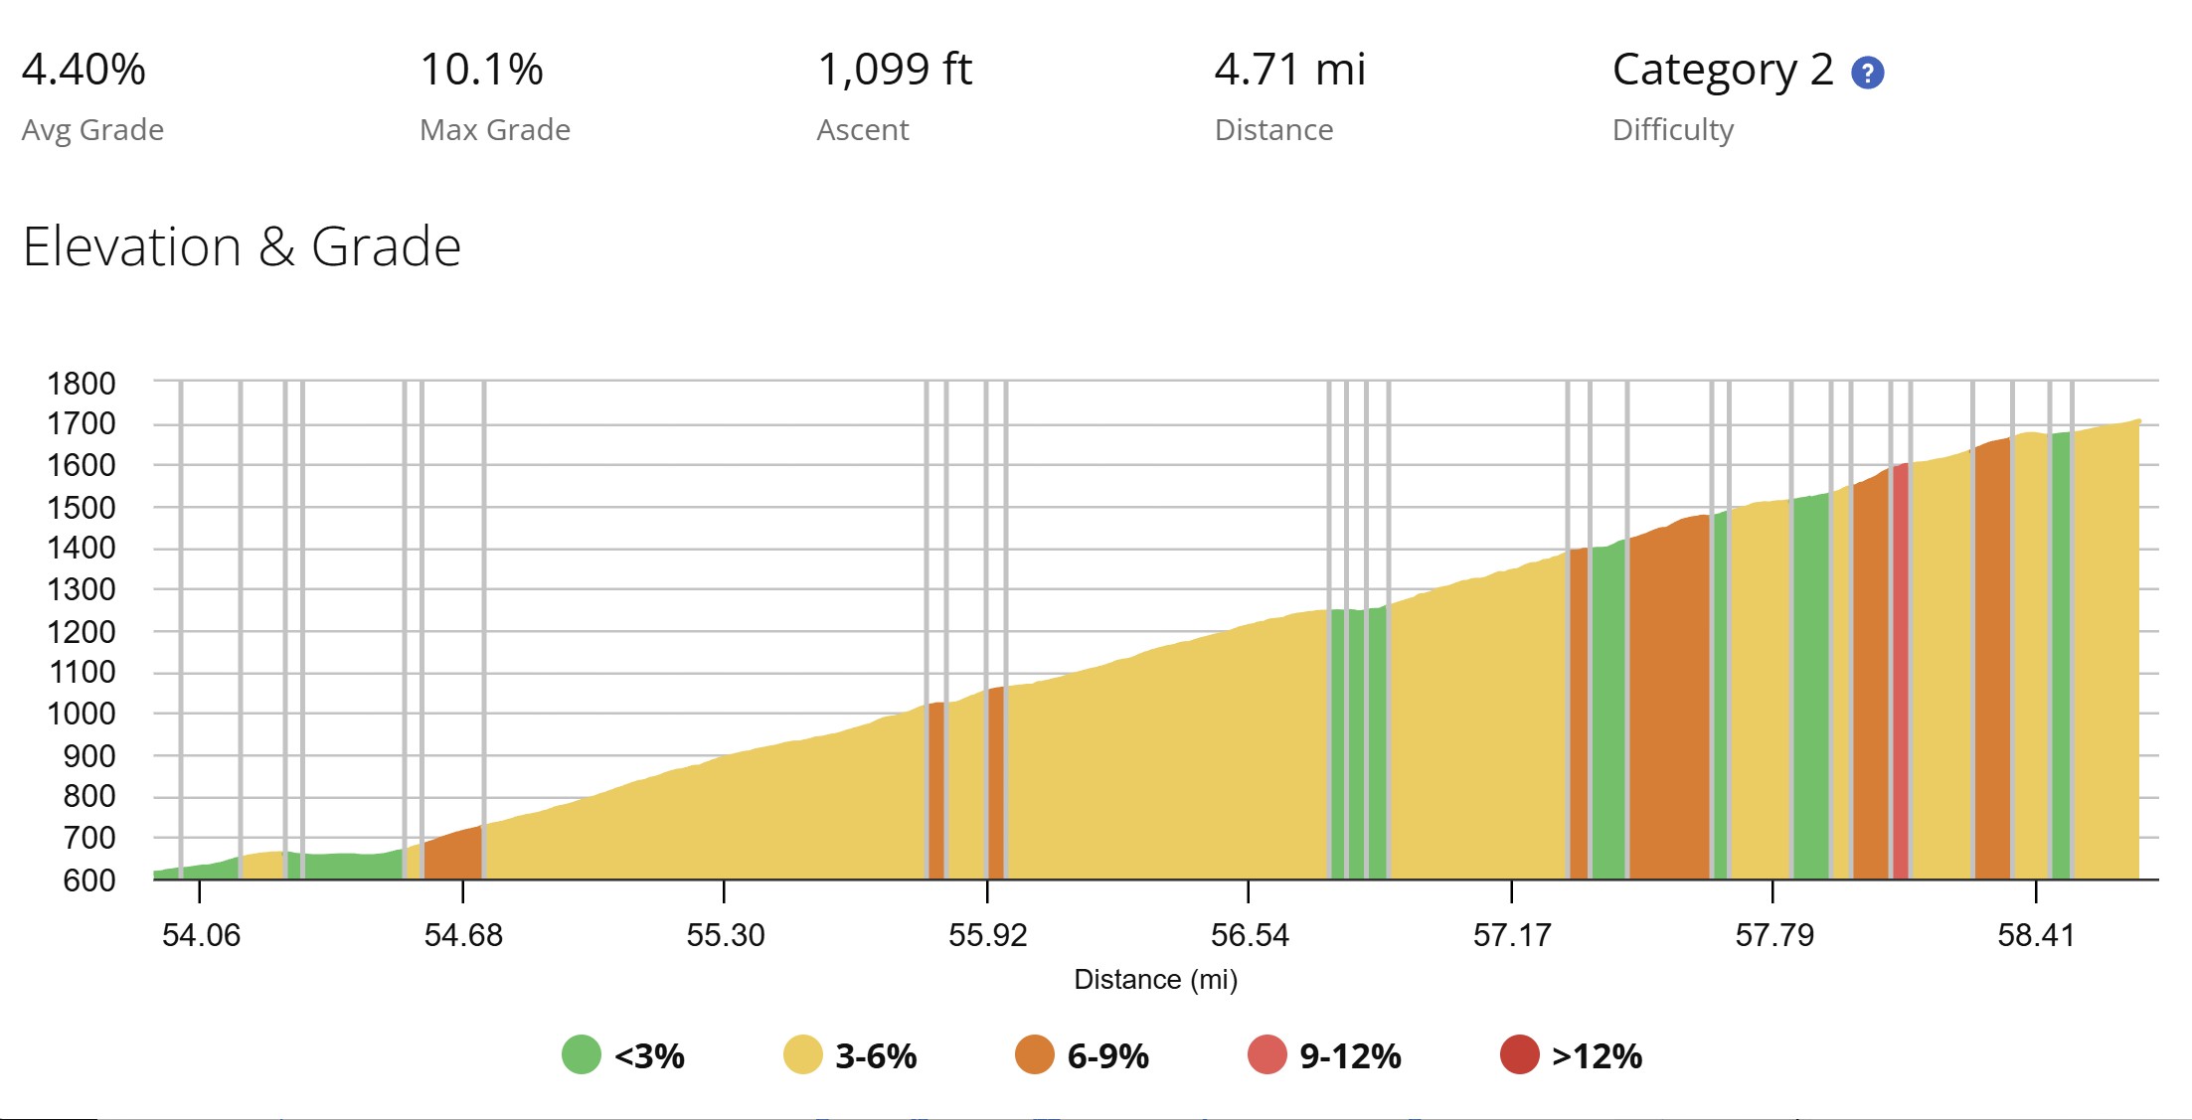Toggle the >12% legend label

1597,1055
